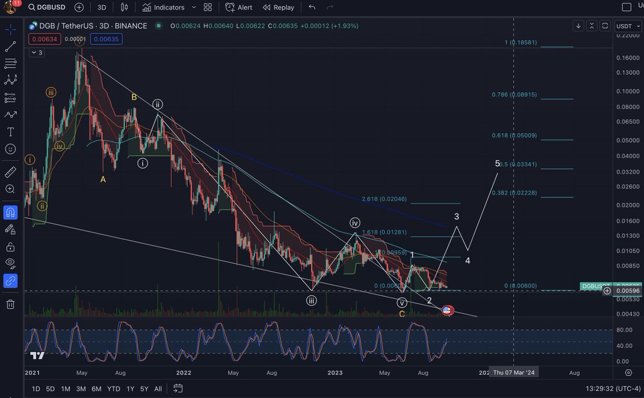Select the All date range

[158, 388]
